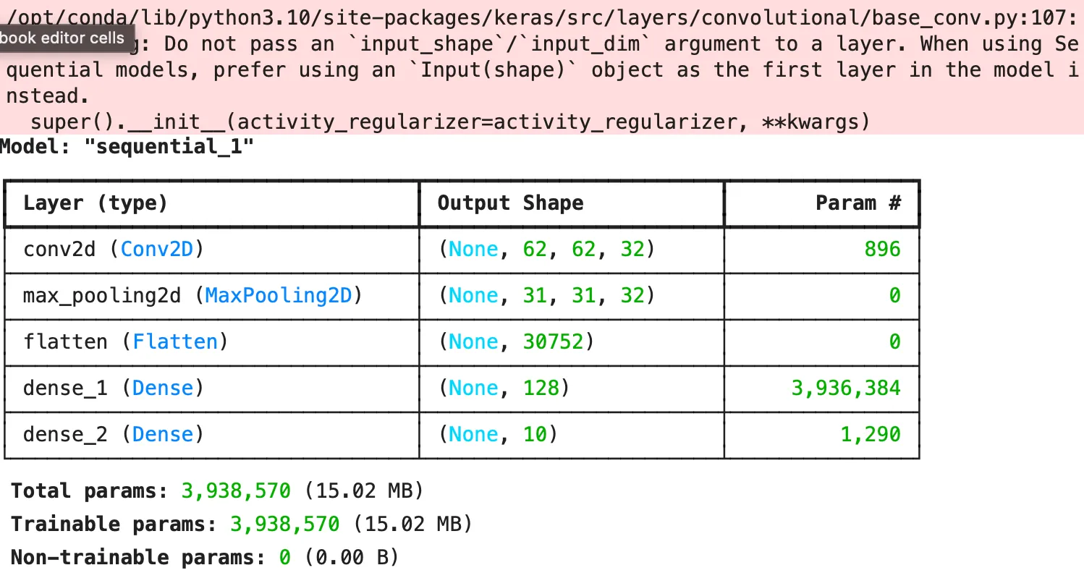
Task: Click the 3,936,384 parameter count
Action: point(846,388)
